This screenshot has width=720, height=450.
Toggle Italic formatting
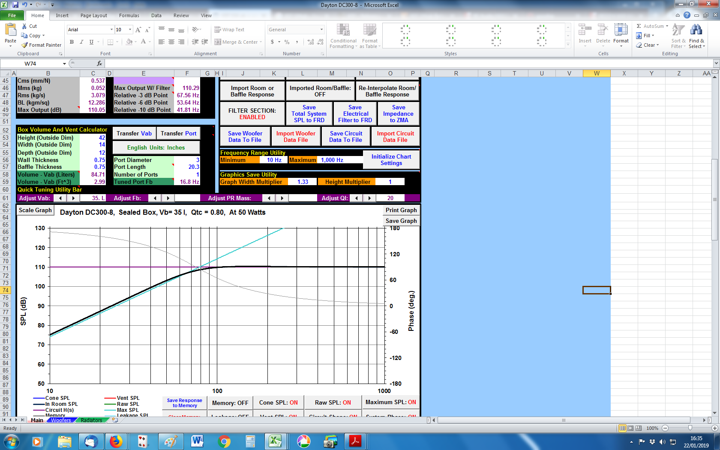pos(81,42)
